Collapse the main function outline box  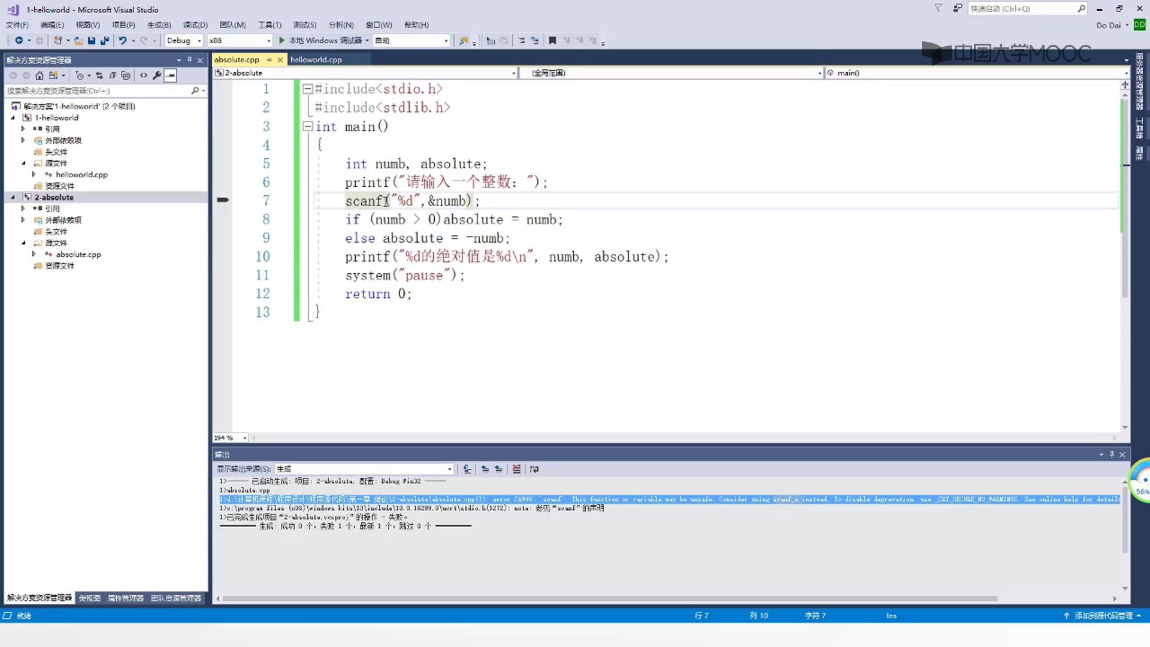tap(307, 126)
